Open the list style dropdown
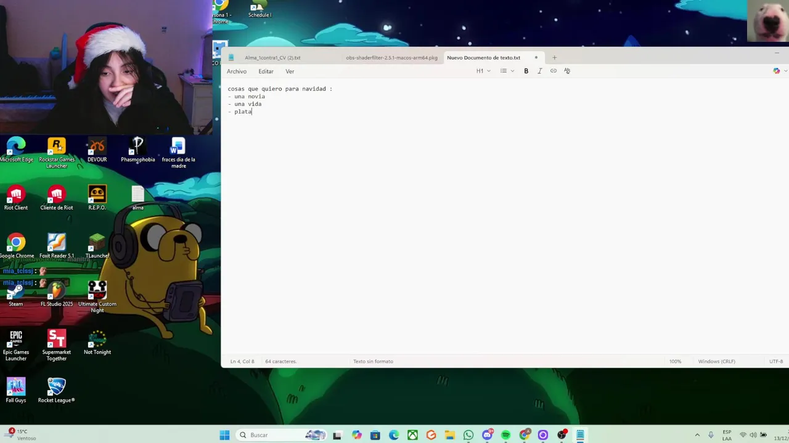This screenshot has height=443, width=789. pos(507,71)
